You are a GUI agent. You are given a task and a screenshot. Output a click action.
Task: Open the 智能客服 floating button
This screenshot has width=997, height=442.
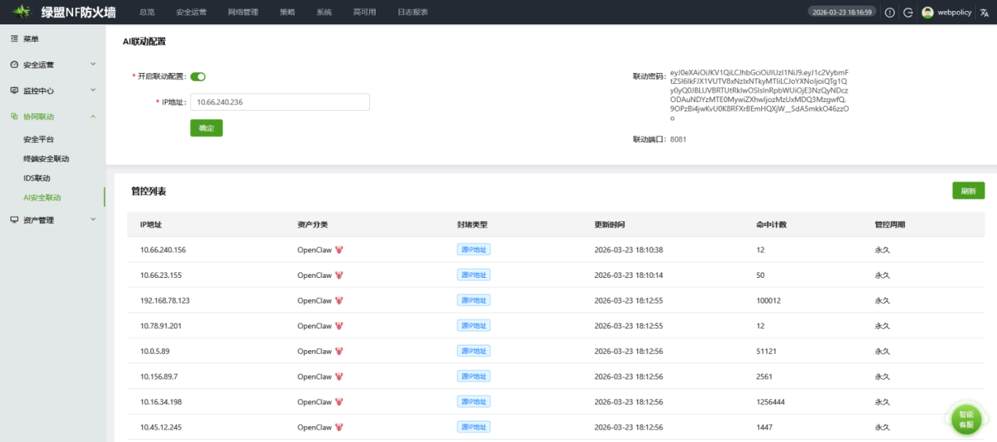[966, 419]
